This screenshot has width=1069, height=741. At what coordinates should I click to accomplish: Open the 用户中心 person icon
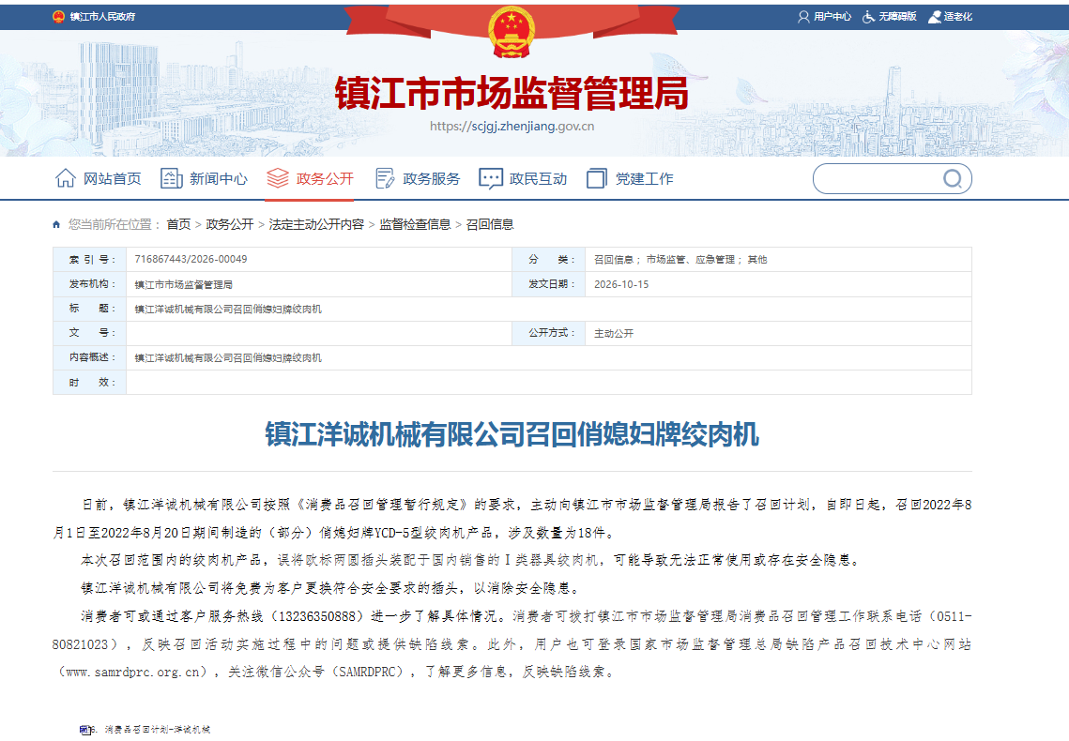coord(803,17)
